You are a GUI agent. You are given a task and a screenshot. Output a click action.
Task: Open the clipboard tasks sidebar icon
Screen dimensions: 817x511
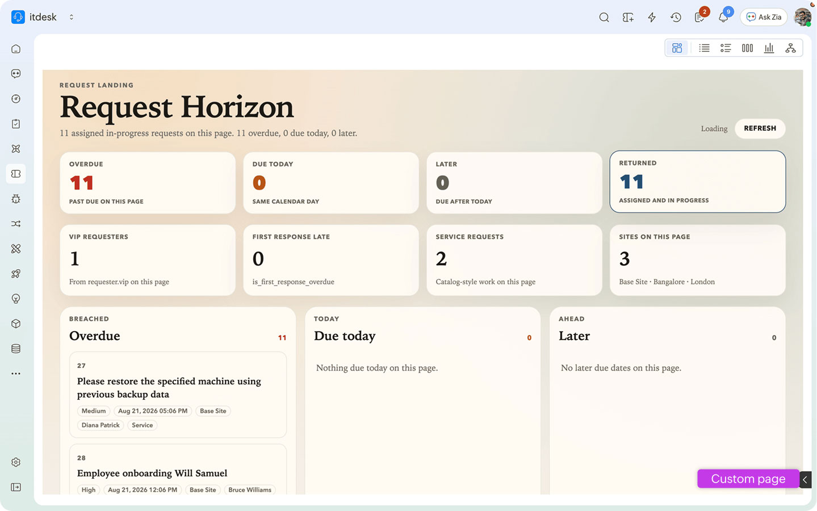pyautogui.click(x=16, y=124)
